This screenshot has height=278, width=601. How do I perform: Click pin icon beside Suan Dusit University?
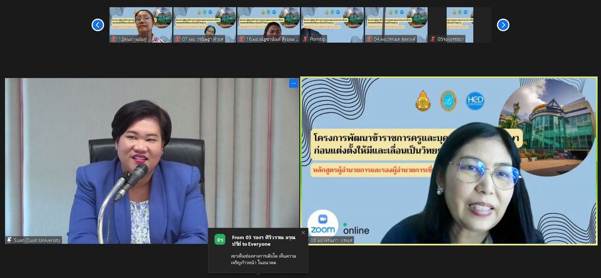[x=9, y=240]
